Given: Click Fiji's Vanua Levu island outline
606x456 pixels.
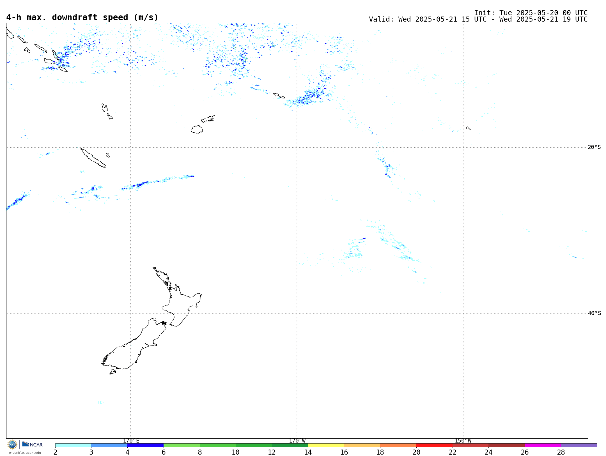Looking at the screenshot, I should (x=208, y=119).
